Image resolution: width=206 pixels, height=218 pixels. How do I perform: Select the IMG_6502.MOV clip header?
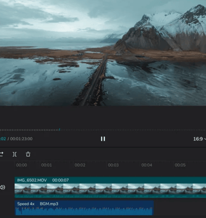(x=110, y=180)
